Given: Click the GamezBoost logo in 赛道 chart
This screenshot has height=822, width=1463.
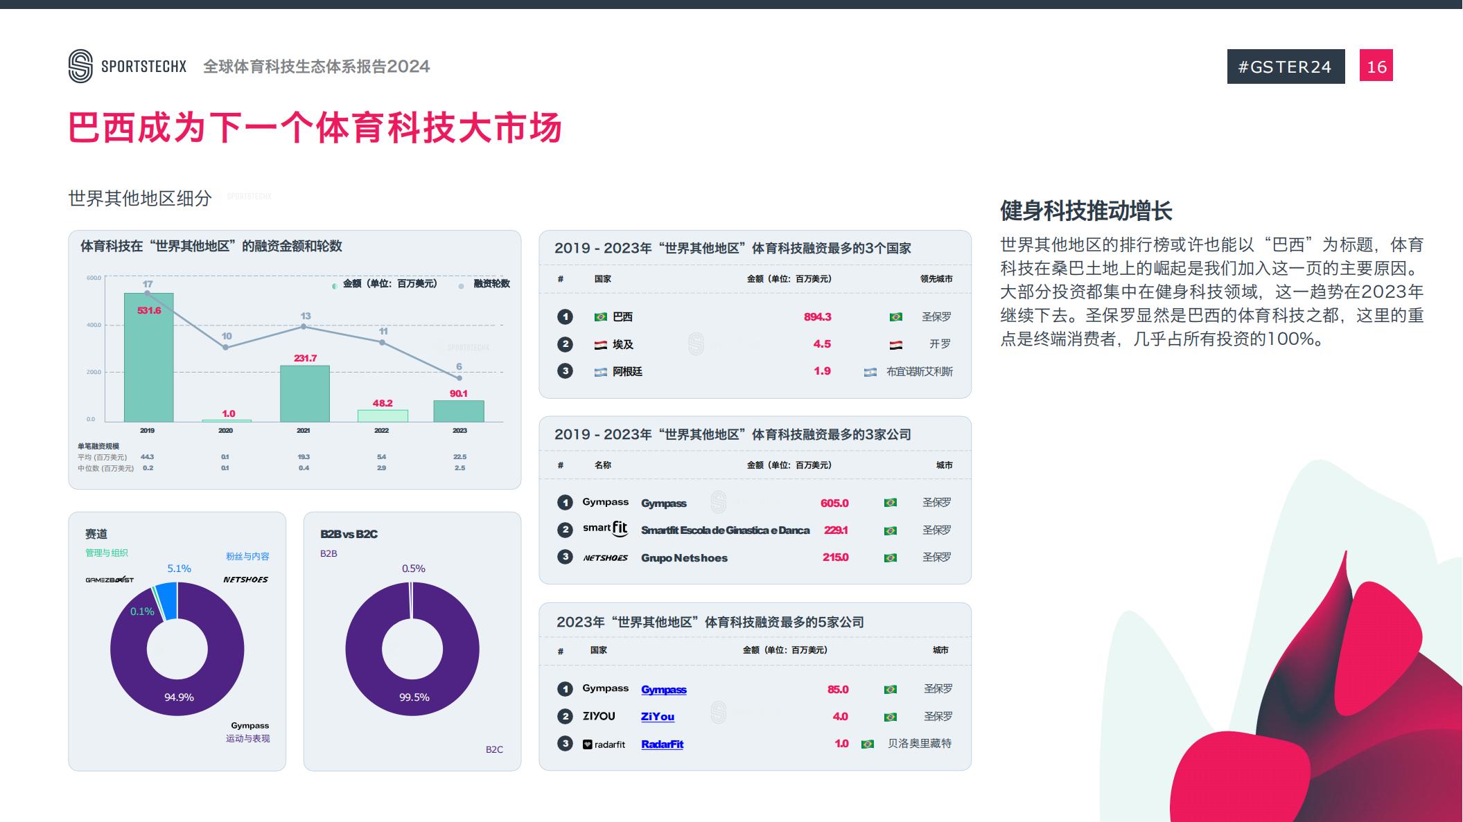Looking at the screenshot, I should tap(109, 580).
